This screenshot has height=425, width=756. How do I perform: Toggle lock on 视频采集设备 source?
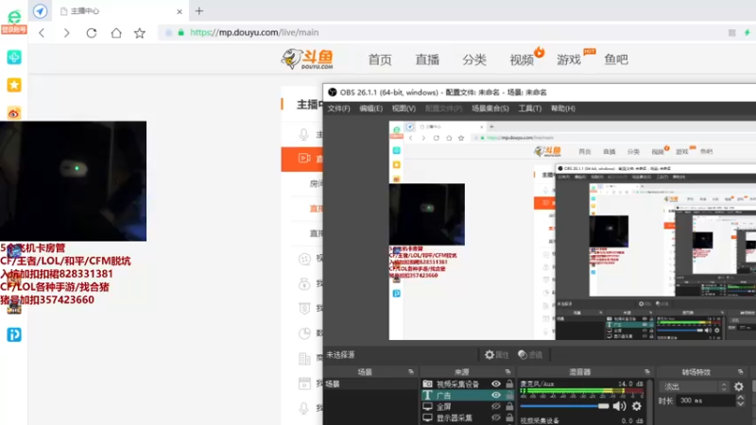point(509,384)
